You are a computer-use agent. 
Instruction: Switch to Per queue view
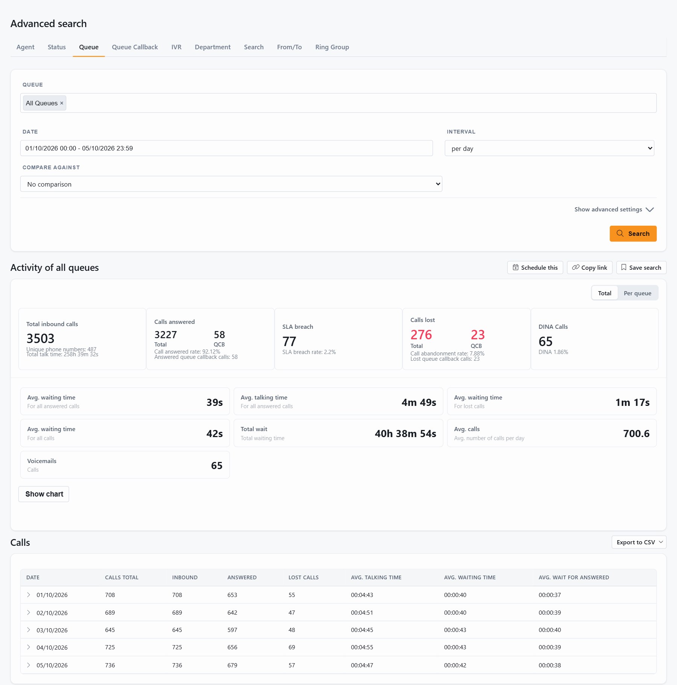coord(638,293)
